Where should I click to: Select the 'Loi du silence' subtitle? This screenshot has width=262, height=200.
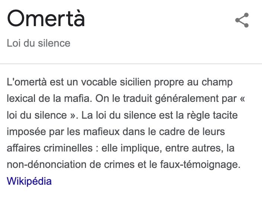tap(39, 43)
